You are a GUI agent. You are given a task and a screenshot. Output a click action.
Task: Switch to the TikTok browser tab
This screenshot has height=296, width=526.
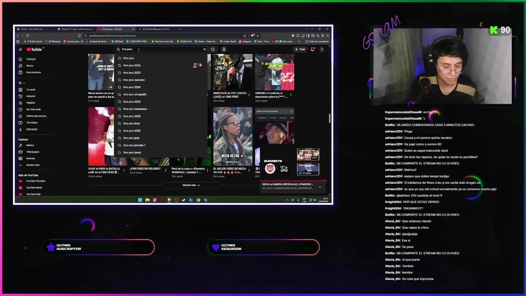click(157, 29)
